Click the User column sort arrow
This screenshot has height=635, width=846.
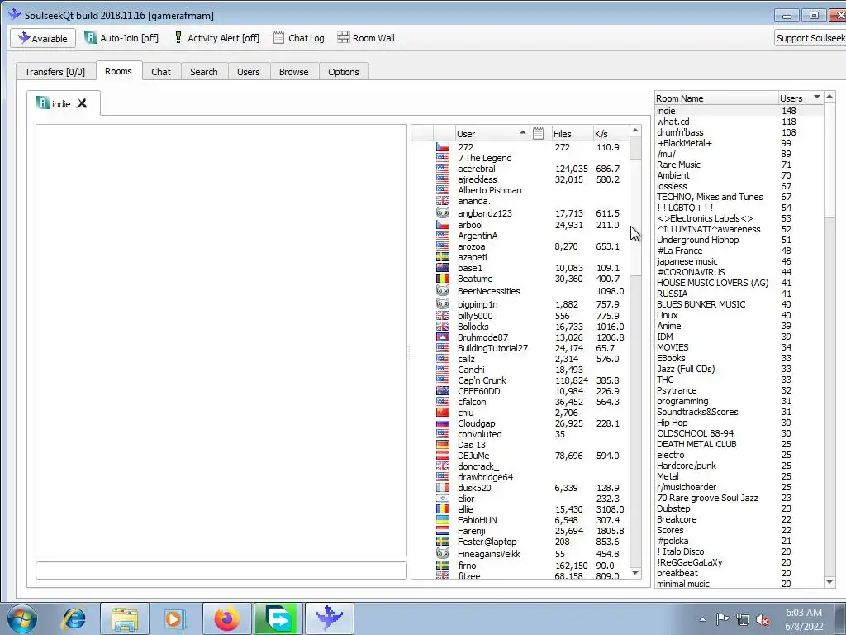pyautogui.click(x=522, y=133)
